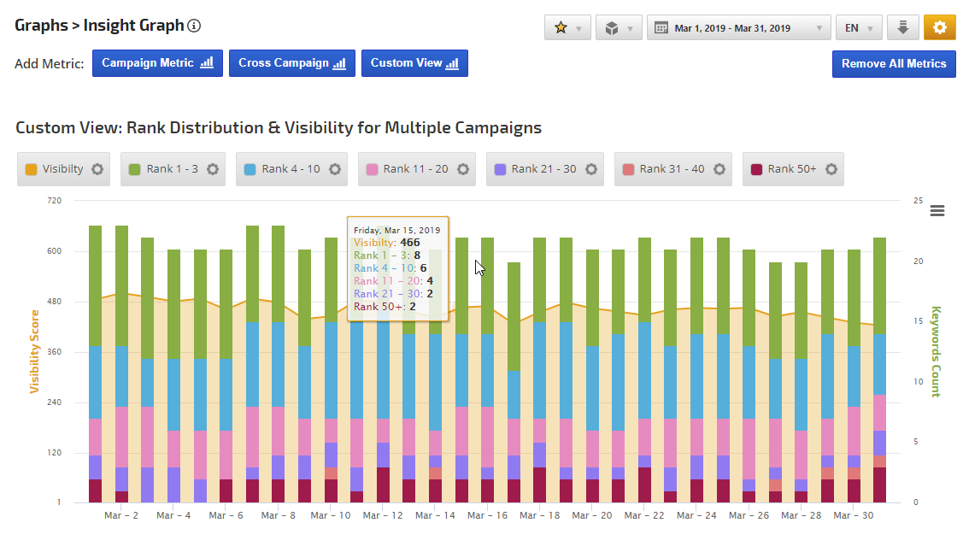Click the download arrow icon
This screenshot has height=558, width=963.
tap(902, 27)
